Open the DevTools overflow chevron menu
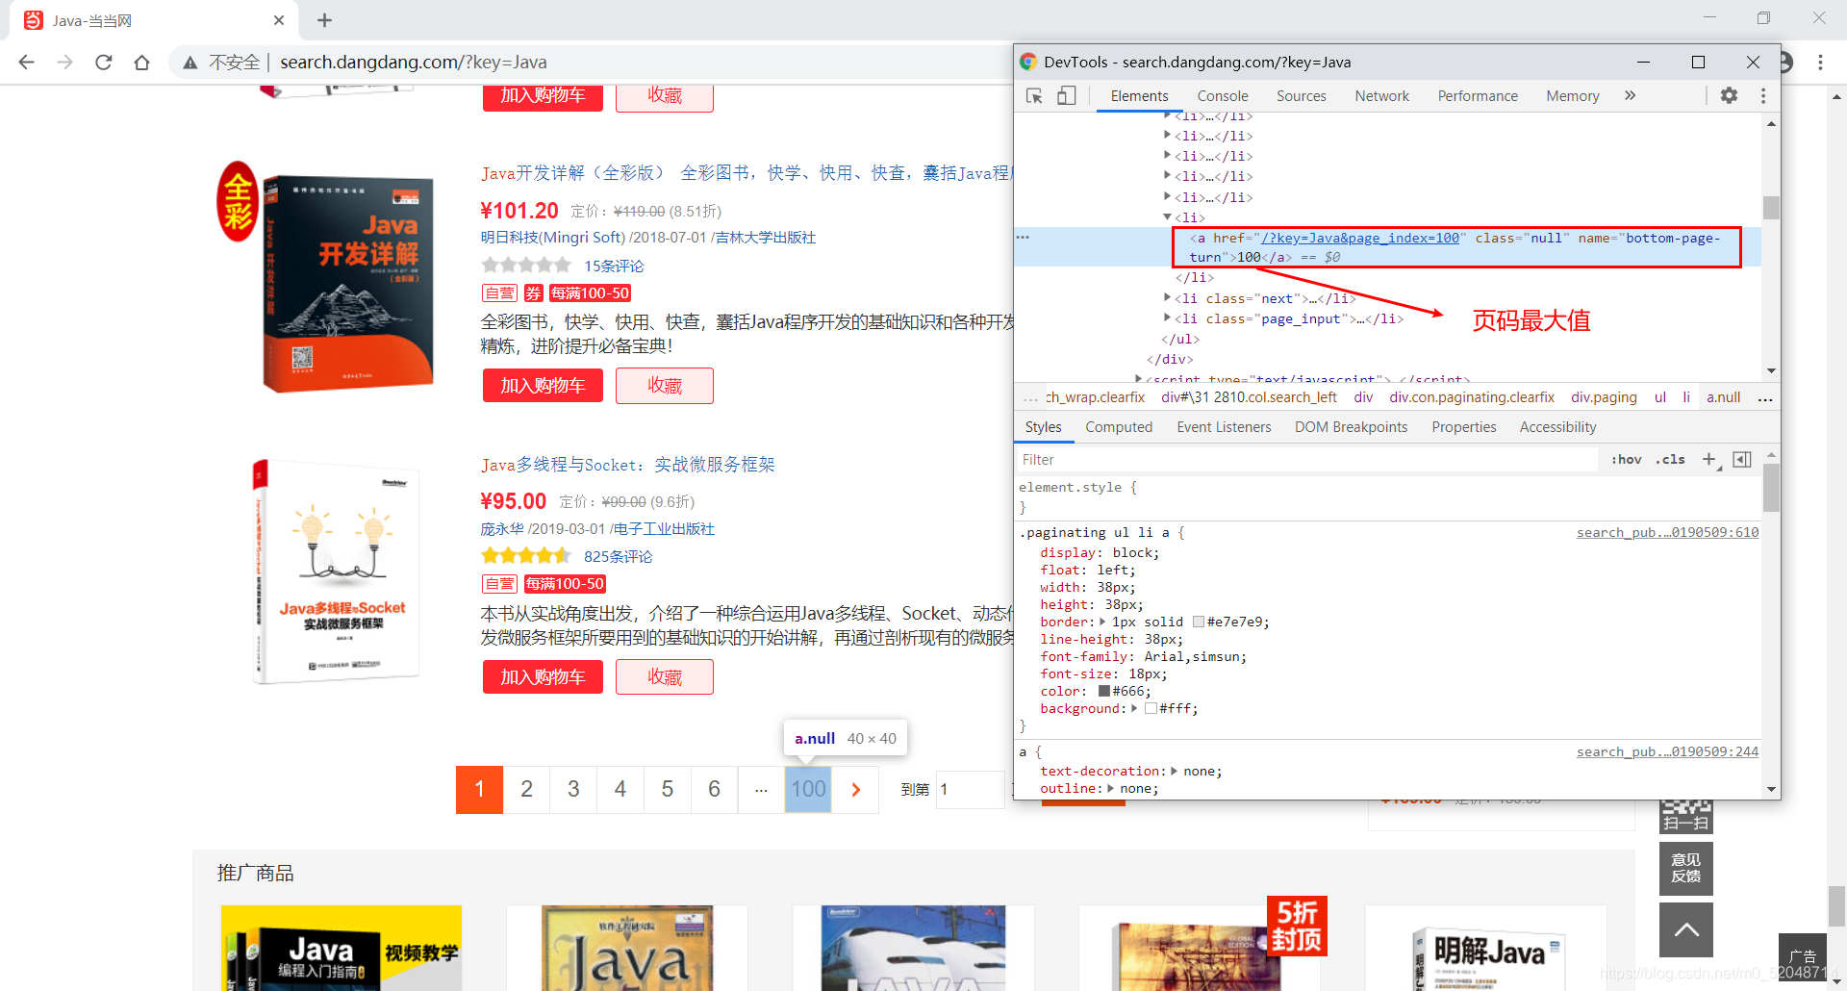Viewport: 1847px width, 991px height. click(x=1630, y=95)
